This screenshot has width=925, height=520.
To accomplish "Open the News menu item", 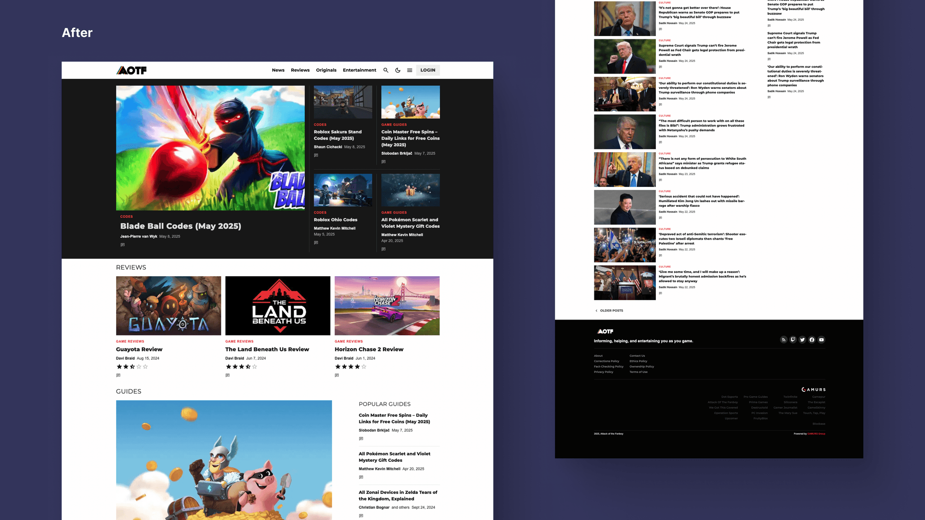I will click(x=278, y=70).
